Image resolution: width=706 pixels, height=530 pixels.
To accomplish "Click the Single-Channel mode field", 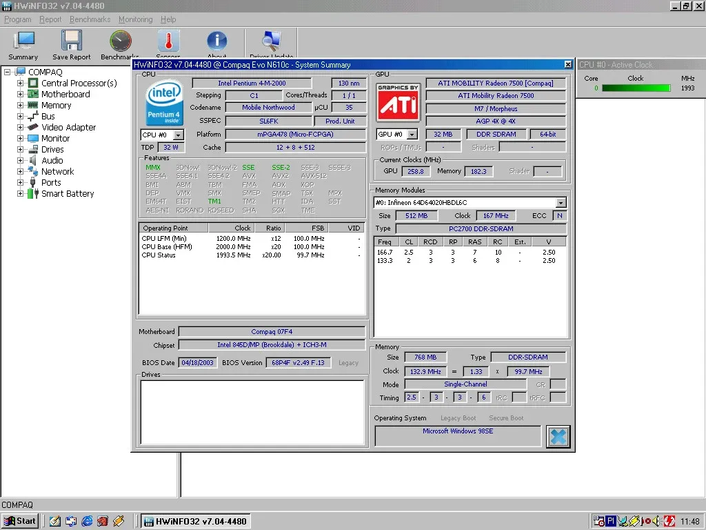I will (x=465, y=384).
